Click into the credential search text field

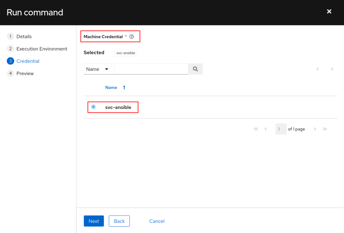tap(151, 69)
